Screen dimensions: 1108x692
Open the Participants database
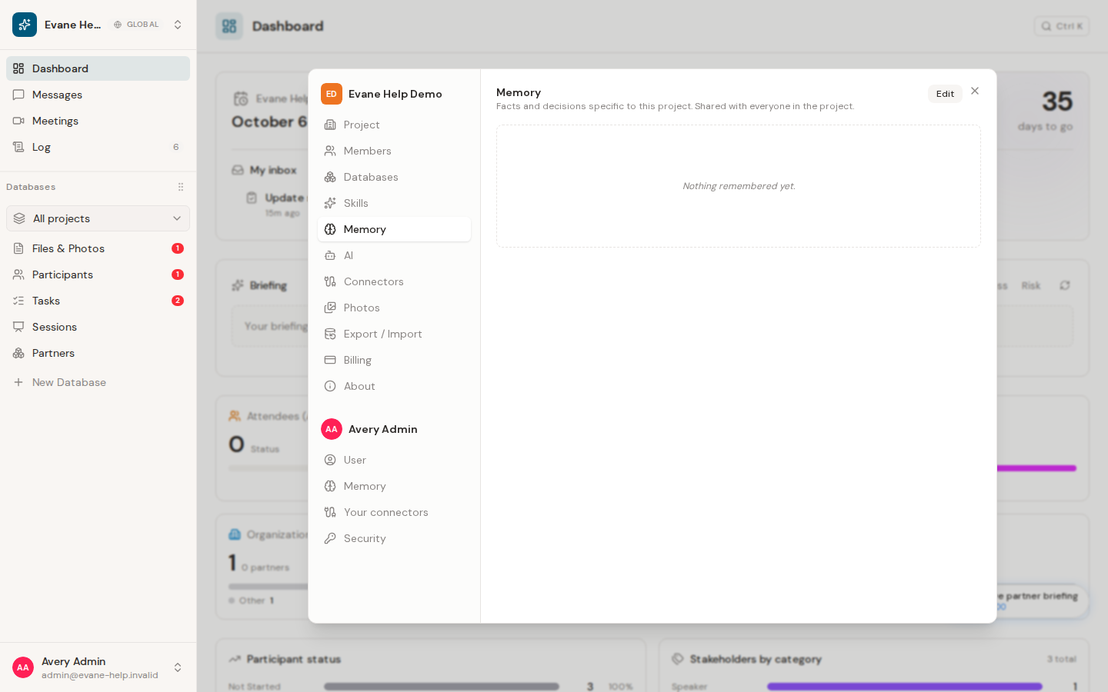[98, 274]
